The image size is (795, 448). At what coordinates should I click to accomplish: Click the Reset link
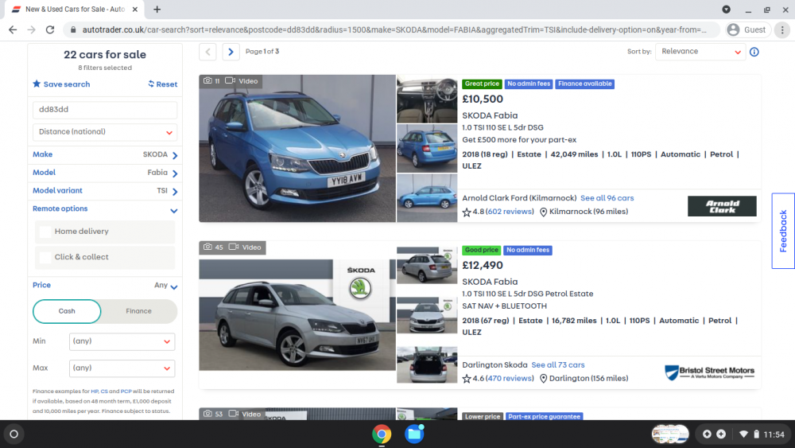tap(167, 84)
